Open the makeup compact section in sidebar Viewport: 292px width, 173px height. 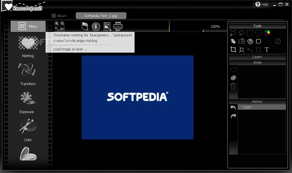point(28,154)
